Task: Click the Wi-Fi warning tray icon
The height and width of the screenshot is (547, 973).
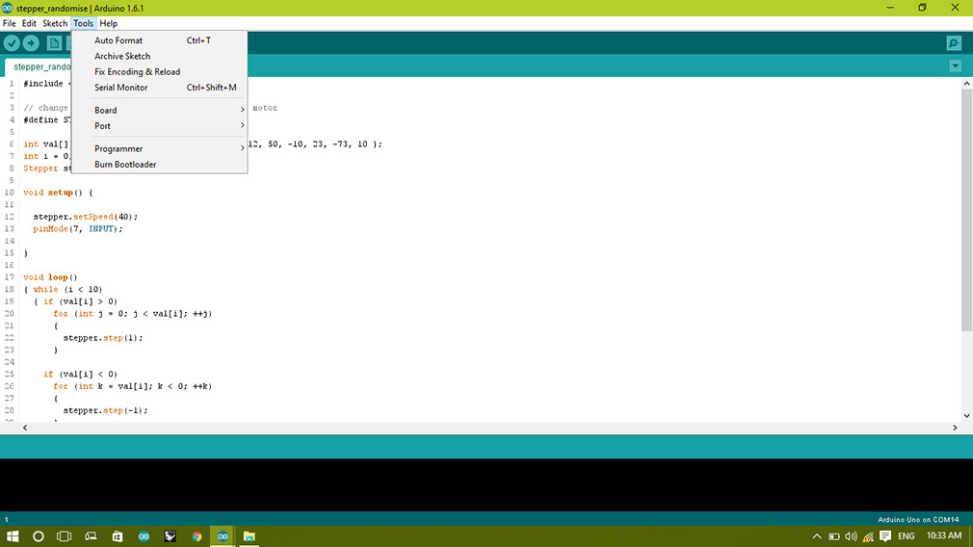Action: (x=868, y=536)
